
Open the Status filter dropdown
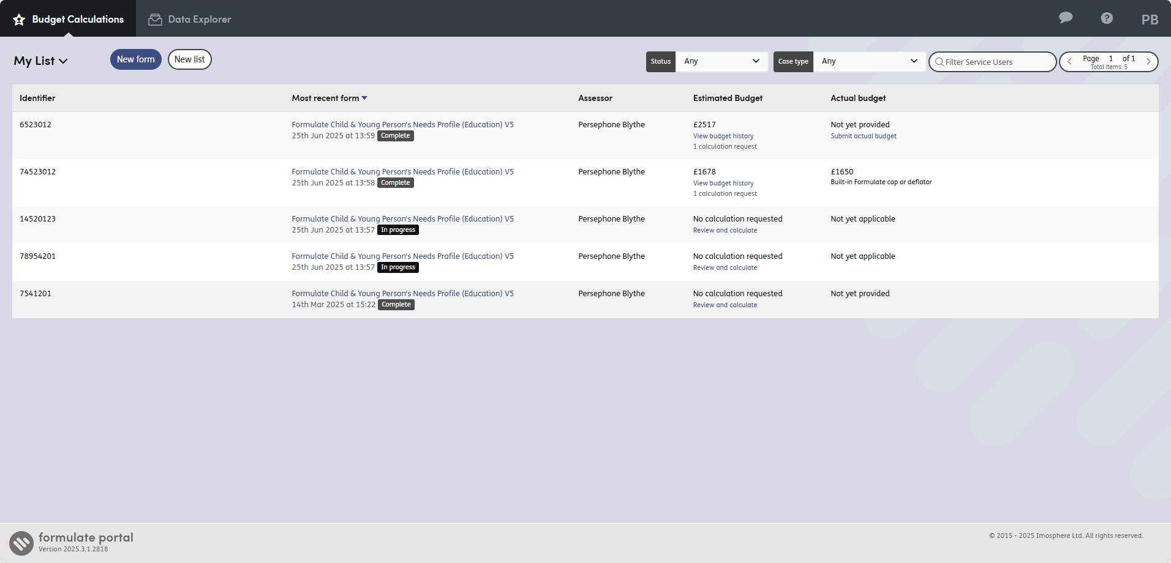[x=721, y=61]
